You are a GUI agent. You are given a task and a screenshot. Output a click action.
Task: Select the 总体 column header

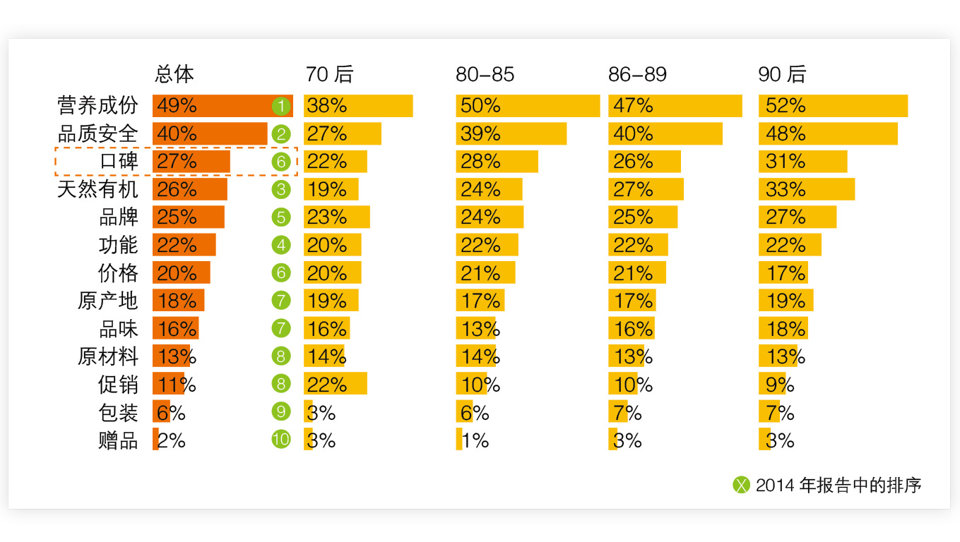pyautogui.click(x=174, y=74)
